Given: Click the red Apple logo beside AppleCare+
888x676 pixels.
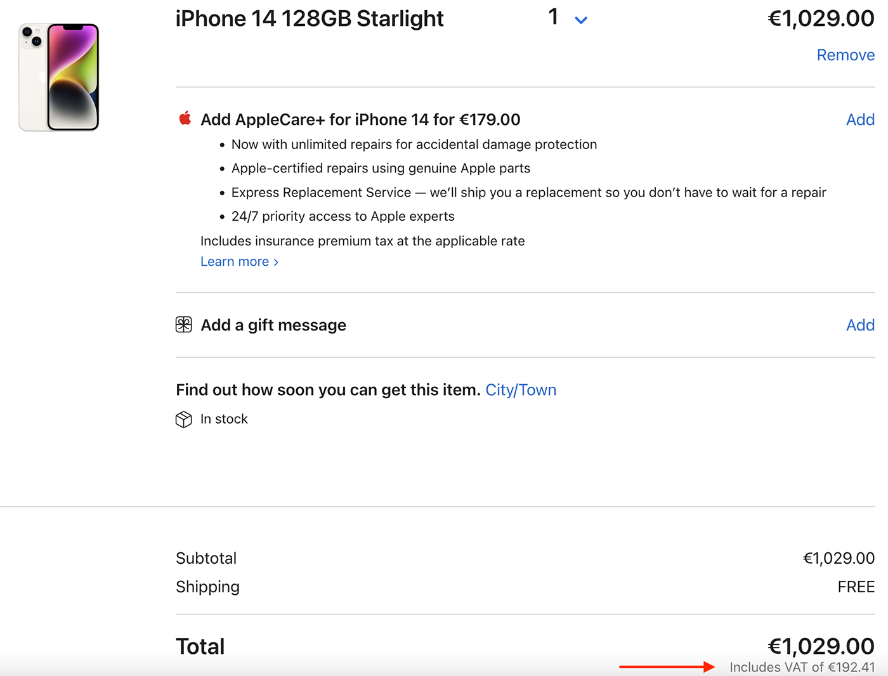Looking at the screenshot, I should click(x=185, y=119).
